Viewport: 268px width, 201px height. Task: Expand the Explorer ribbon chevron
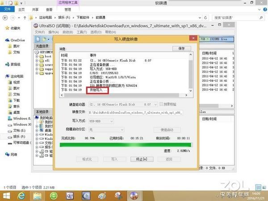pyautogui.click(x=260, y=9)
